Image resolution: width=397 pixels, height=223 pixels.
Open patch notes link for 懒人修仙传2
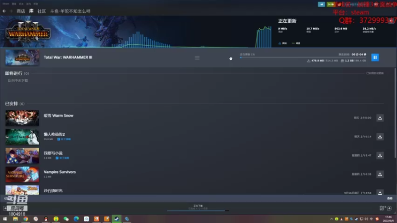pyautogui.click(x=64, y=139)
